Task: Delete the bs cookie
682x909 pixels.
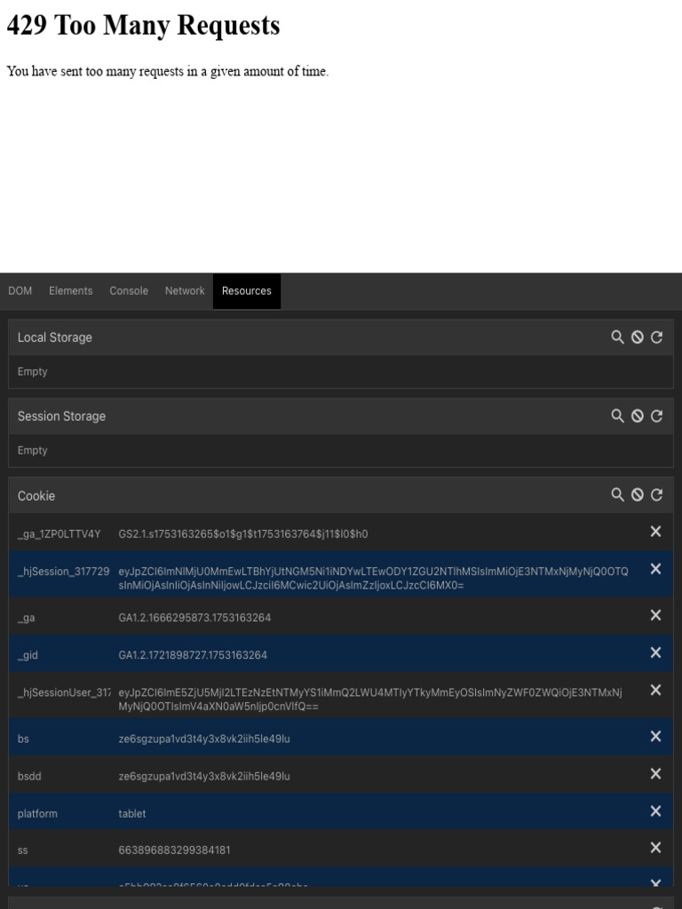Action: pyautogui.click(x=656, y=736)
